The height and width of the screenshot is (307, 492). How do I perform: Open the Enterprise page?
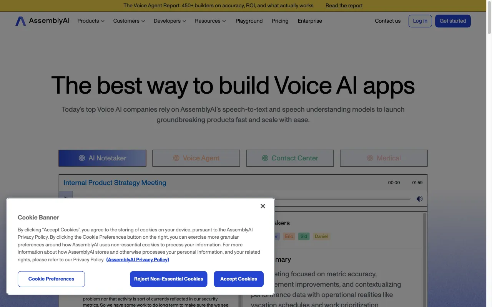click(x=310, y=21)
